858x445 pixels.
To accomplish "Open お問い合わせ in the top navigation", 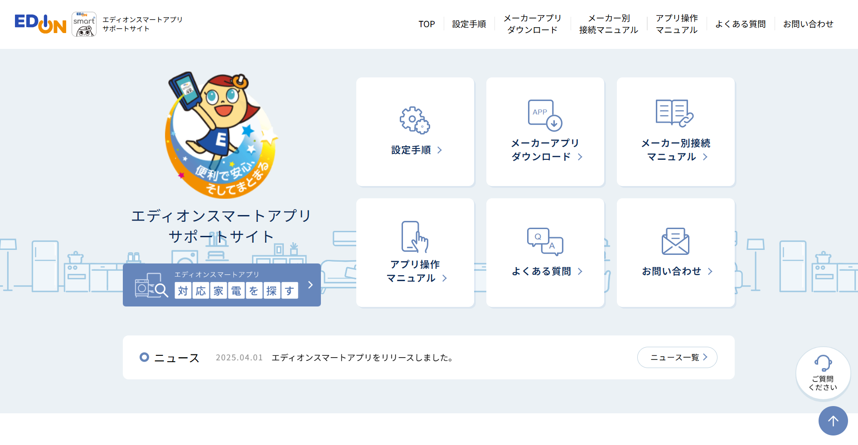I will click(808, 24).
